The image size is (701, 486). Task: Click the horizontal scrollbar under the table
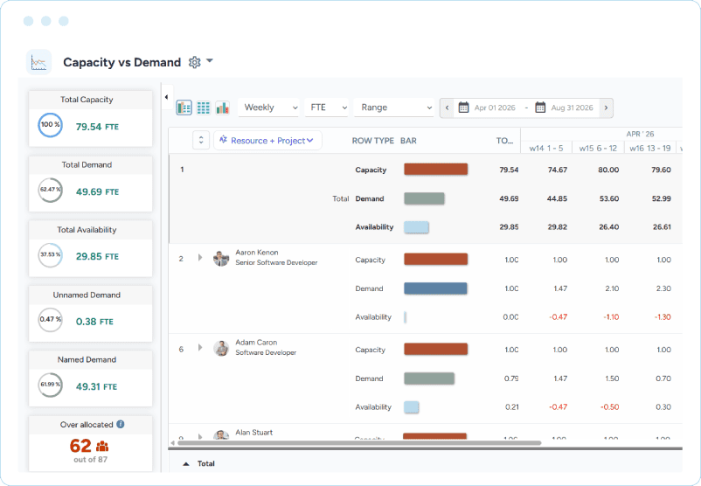pyautogui.click(x=359, y=443)
